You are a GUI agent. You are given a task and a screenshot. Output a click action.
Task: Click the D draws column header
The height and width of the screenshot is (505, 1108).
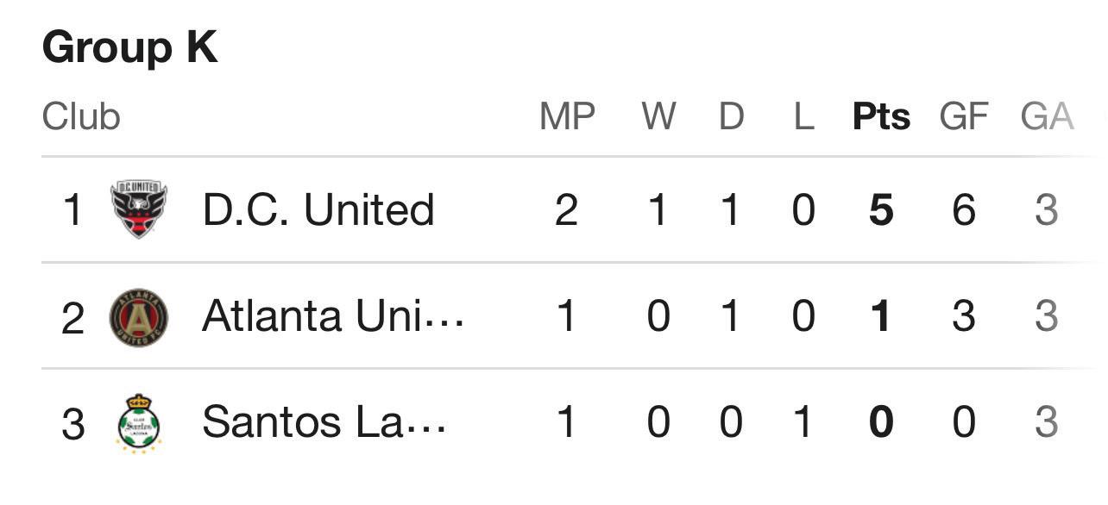[731, 116]
